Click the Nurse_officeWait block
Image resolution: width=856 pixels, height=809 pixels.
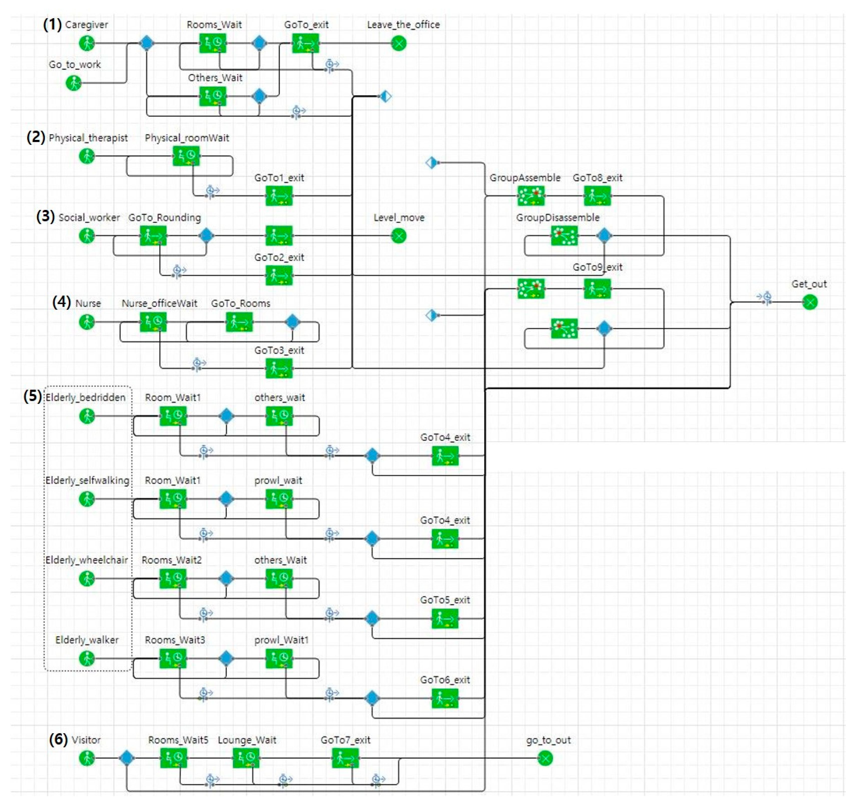coord(153,322)
